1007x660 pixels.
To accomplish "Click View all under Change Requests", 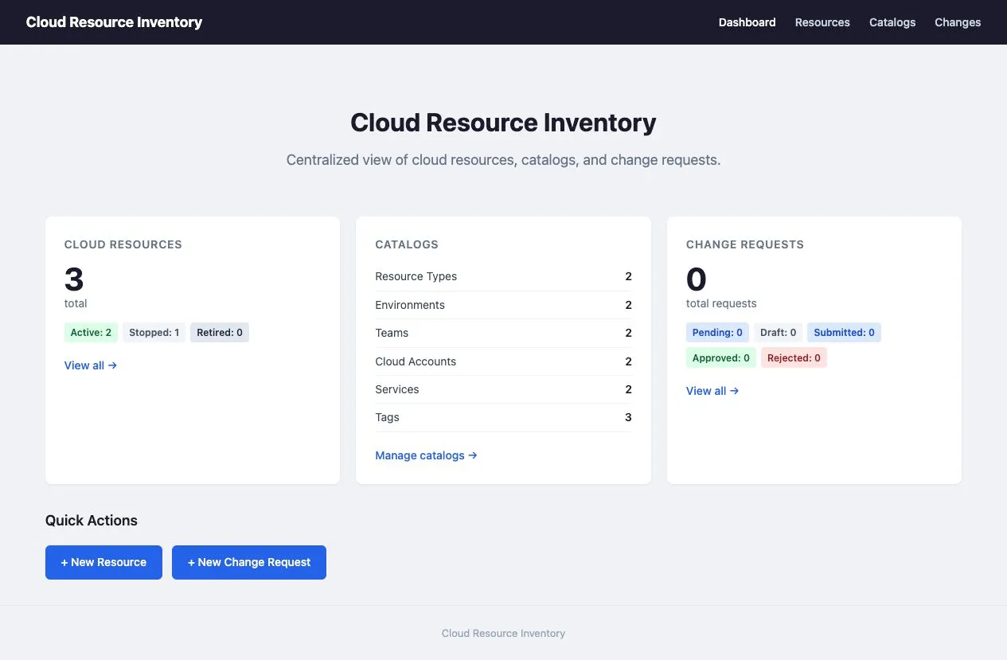I will coord(712,391).
